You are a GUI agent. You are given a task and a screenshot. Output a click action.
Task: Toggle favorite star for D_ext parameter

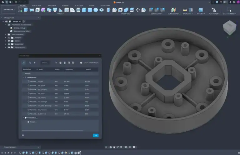click(28, 81)
